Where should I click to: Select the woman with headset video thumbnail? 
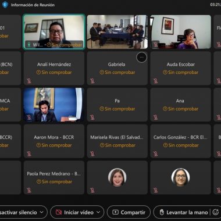click(180, 32)
